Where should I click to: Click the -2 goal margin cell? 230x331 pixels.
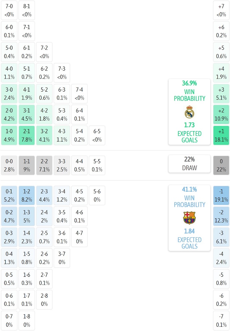[221, 216]
